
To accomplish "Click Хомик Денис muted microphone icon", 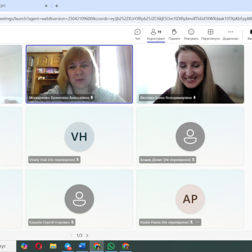I will pyautogui.click(x=193, y=160).
